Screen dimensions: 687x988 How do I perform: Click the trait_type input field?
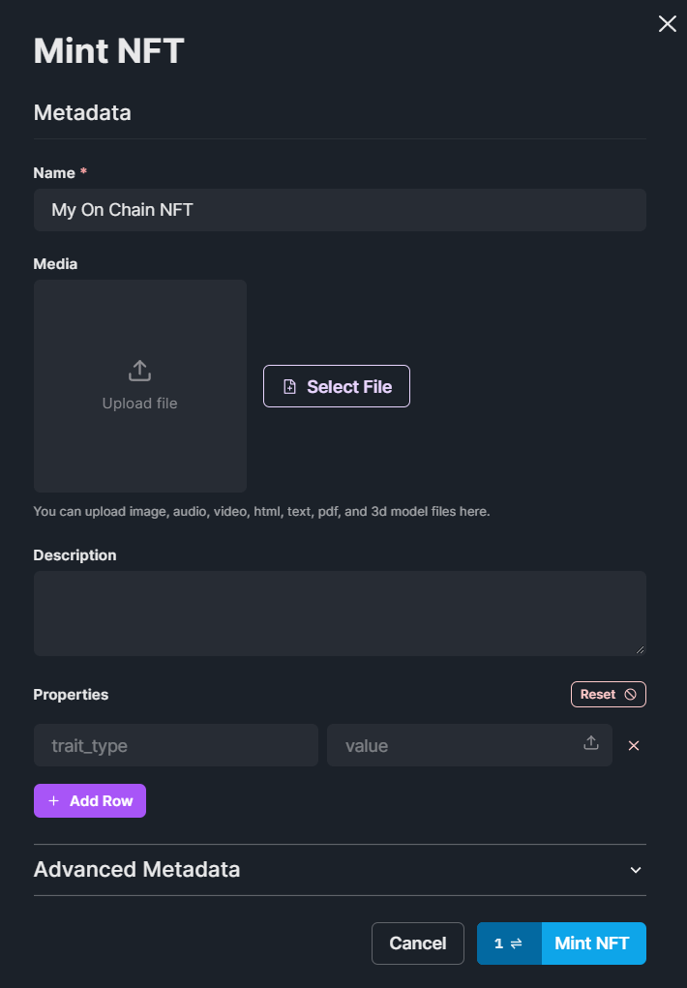(175, 745)
